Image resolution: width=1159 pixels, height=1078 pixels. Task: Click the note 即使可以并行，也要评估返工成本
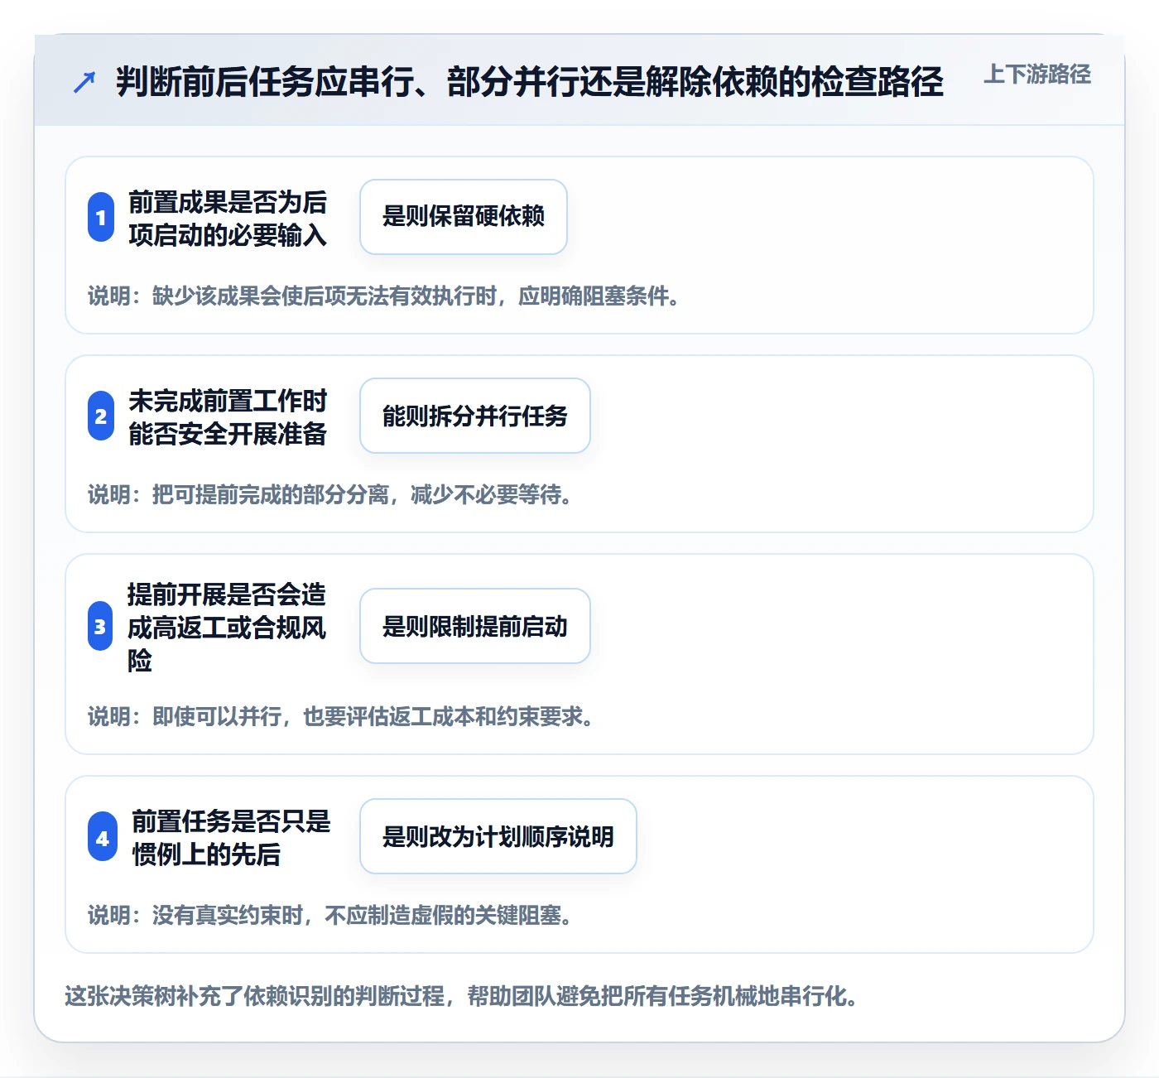coord(340,716)
